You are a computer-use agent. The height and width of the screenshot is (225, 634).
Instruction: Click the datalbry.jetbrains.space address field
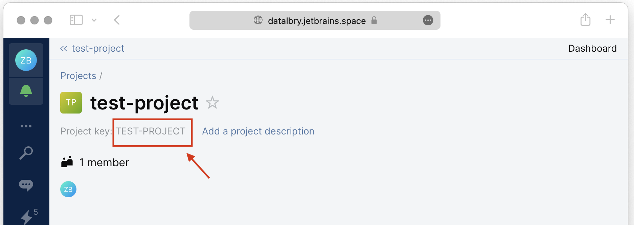pos(316,21)
